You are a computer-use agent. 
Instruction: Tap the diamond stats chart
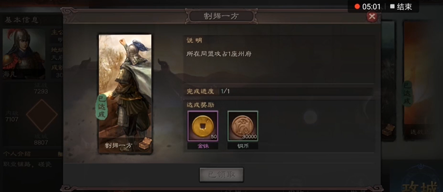(x=42, y=115)
